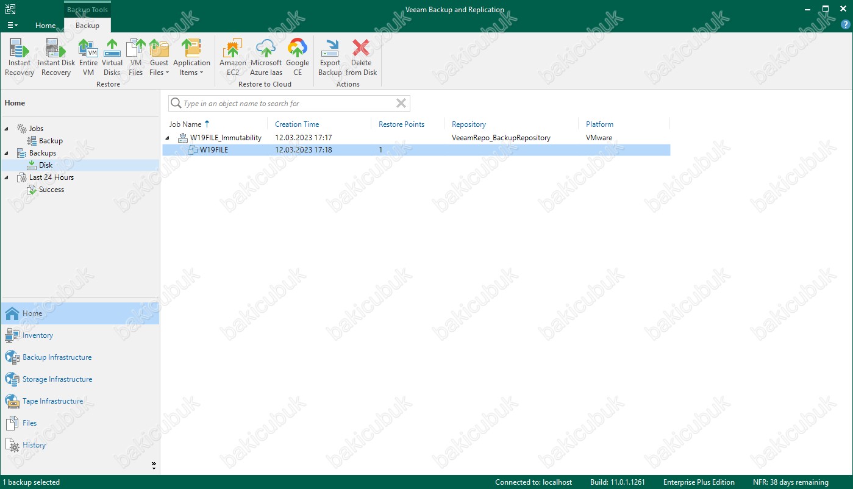Launch Instant Disk Recovery
This screenshot has height=489, width=853.
[x=56, y=57]
